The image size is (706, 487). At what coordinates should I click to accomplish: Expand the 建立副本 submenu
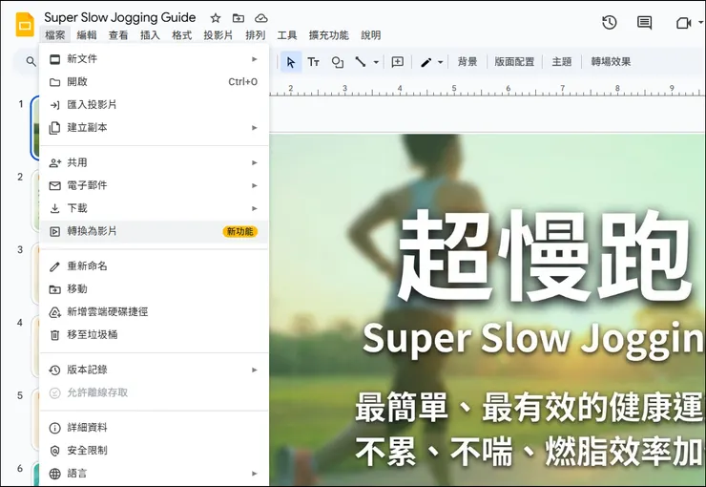[154, 128]
